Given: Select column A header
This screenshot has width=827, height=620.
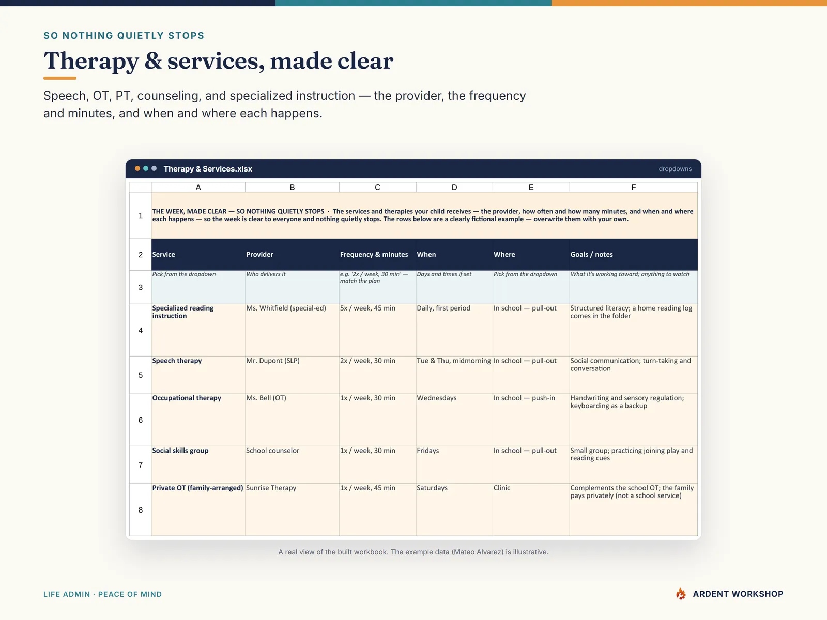Looking at the screenshot, I should [198, 188].
